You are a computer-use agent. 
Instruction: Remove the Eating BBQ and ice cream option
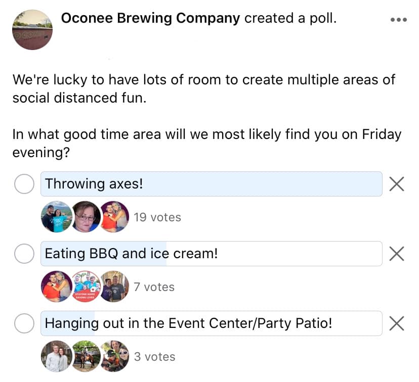pyautogui.click(x=397, y=254)
